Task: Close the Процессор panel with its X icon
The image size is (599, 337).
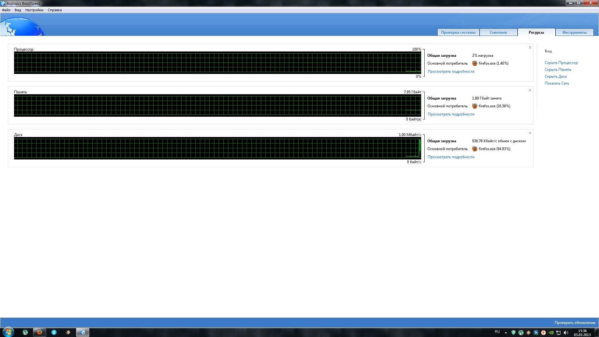Action: pyautogui.click(x=530, y=48)
